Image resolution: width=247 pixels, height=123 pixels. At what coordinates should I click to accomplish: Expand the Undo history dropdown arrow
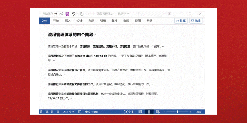click(x=77, y=14)
